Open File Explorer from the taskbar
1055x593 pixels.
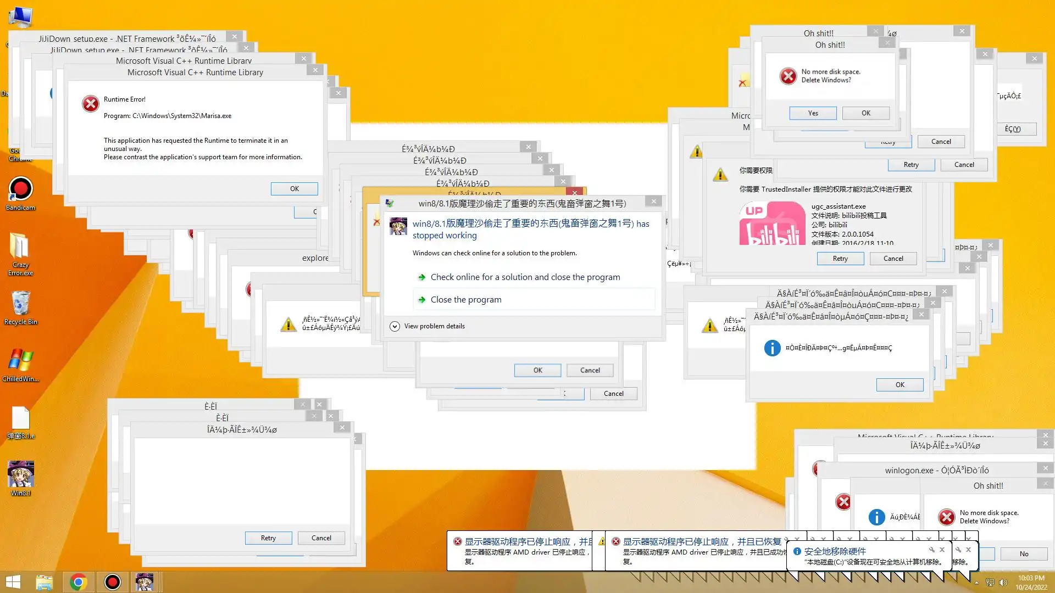(x=44, y=582)
